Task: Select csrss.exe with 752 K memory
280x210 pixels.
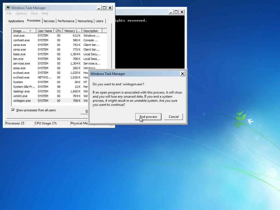Action: pos(59,45)
